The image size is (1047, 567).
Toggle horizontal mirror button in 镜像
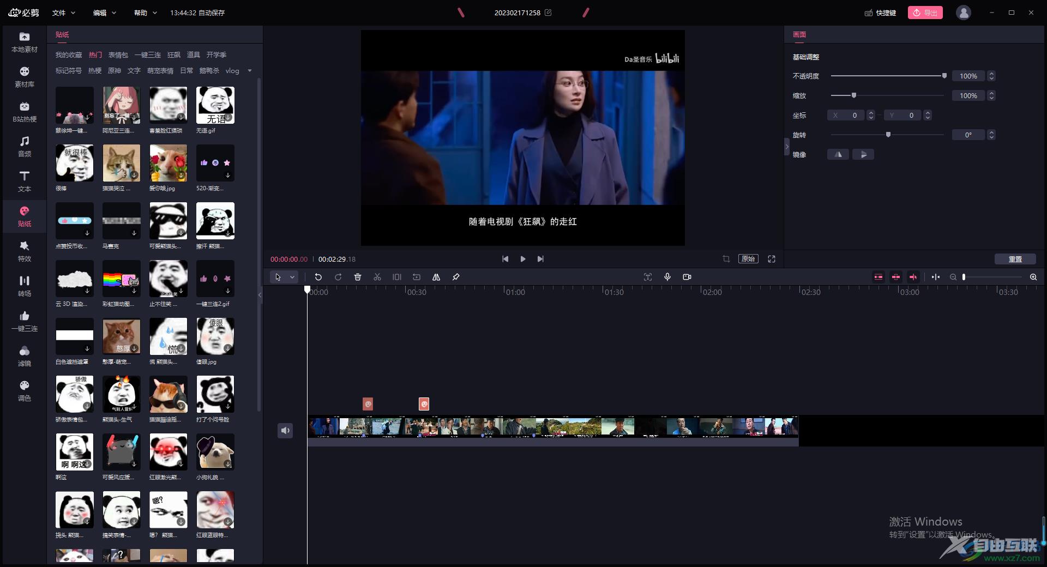pyautogui.click(x=838, y=155)
